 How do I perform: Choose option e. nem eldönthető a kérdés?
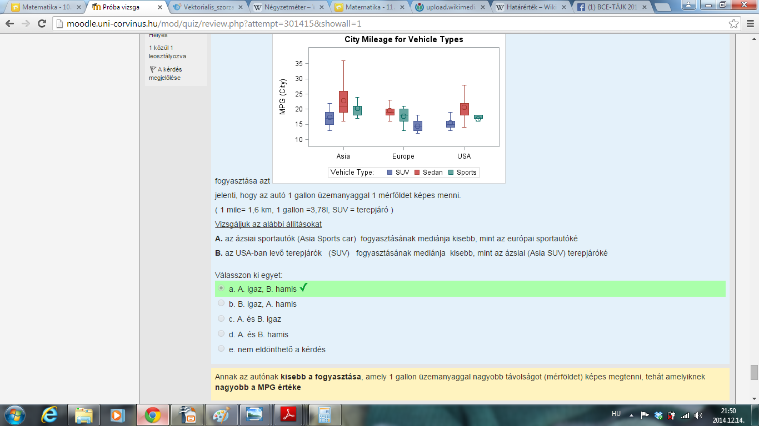221,349
